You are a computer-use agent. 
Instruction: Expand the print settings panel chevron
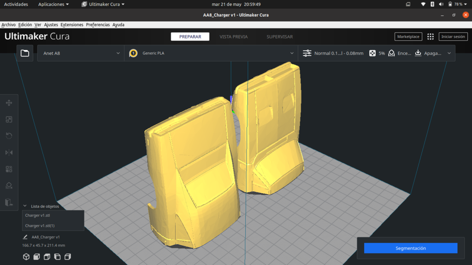[449, 53]
